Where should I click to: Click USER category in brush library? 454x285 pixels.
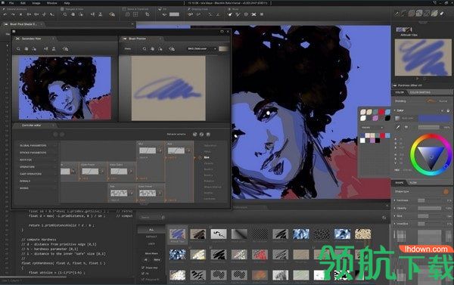pyautogui.click(x=151, y=244)
